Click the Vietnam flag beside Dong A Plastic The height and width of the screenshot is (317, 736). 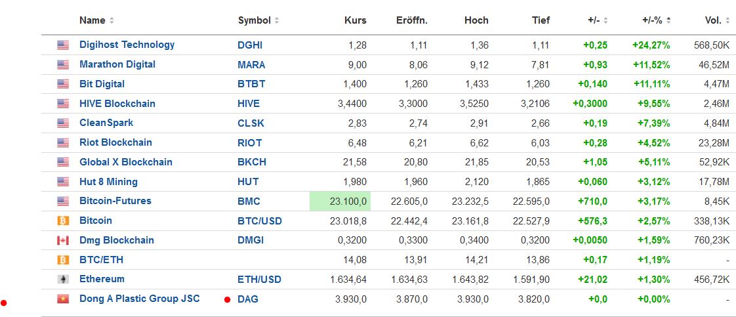click(63, 299)
